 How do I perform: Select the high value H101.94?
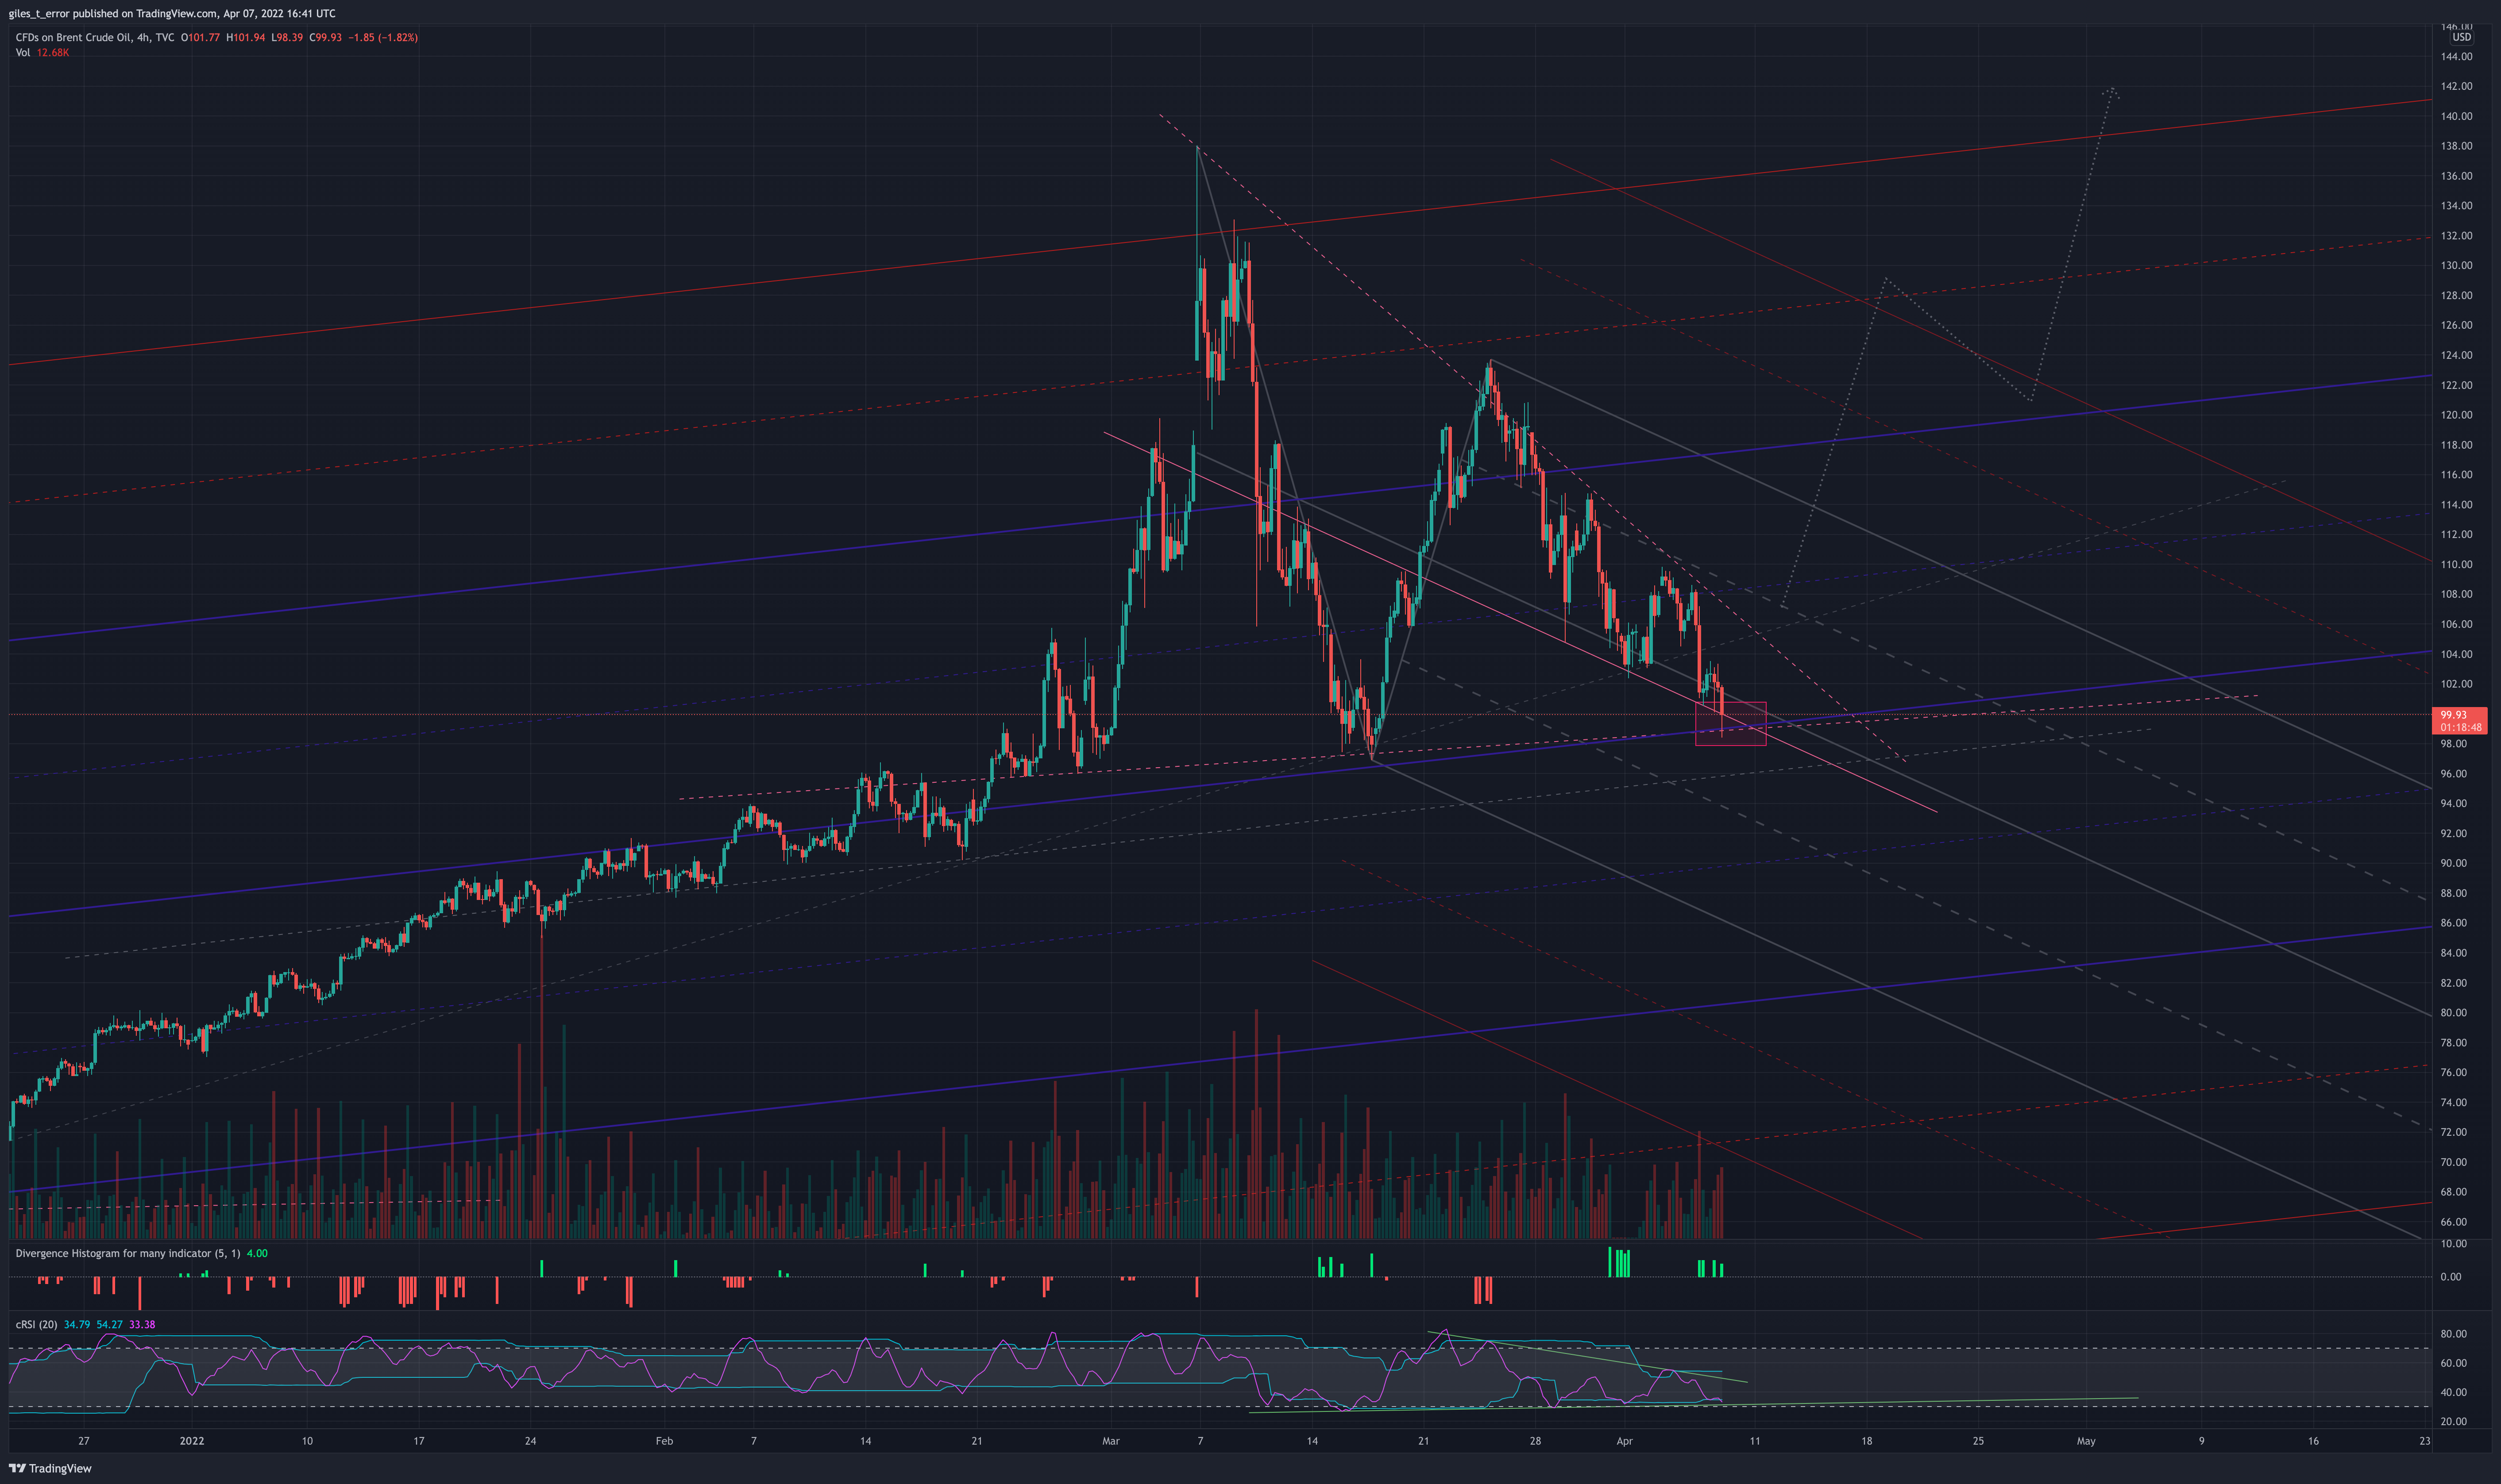click(245, 37)
